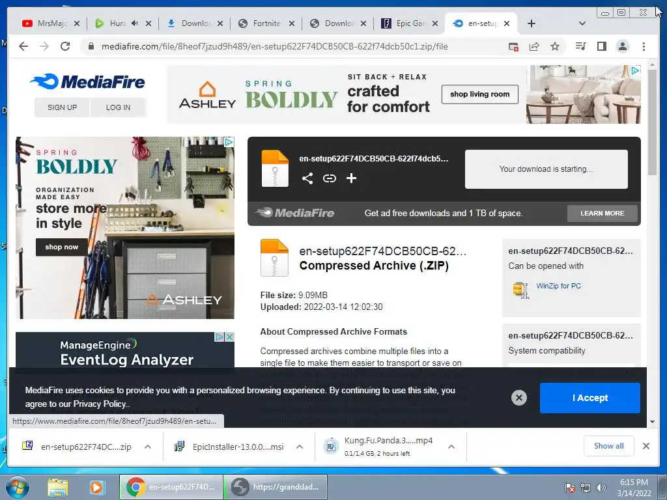Click Show all downloads

click(609, 445)
